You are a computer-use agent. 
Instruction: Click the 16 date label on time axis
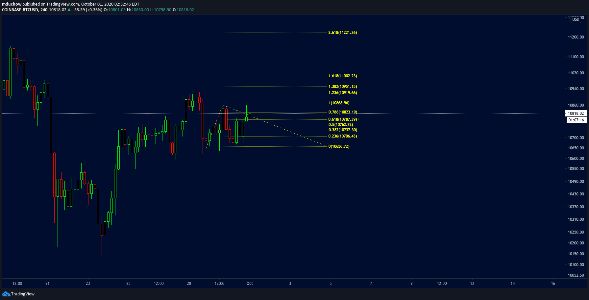click(x=553, y=284)
